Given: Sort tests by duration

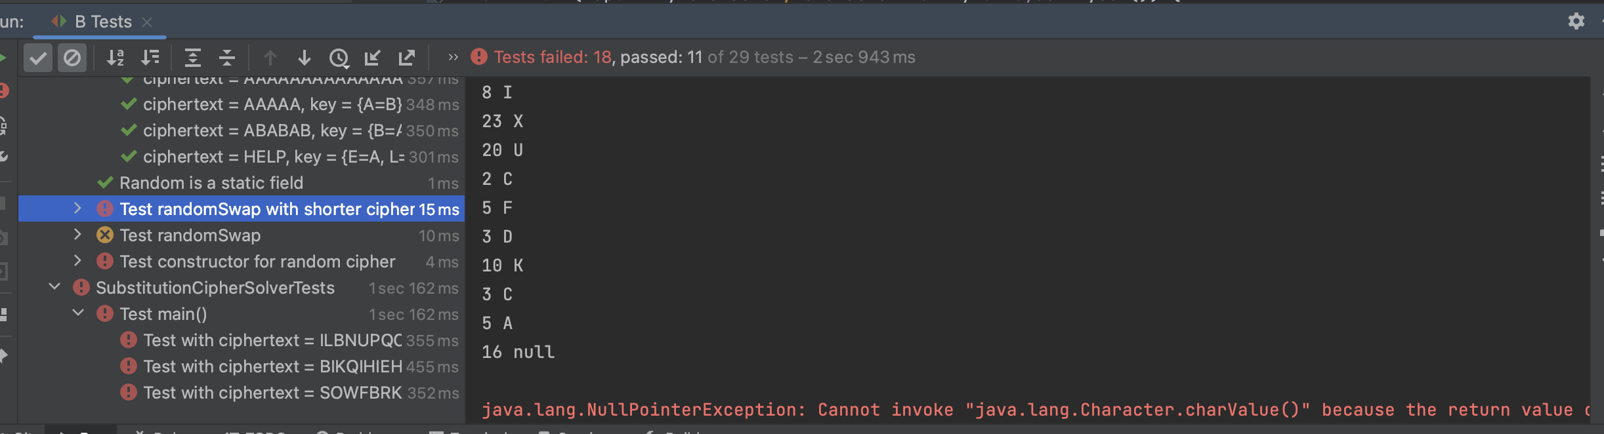Looking at the screenshot, I should click(x=150, y=58).
